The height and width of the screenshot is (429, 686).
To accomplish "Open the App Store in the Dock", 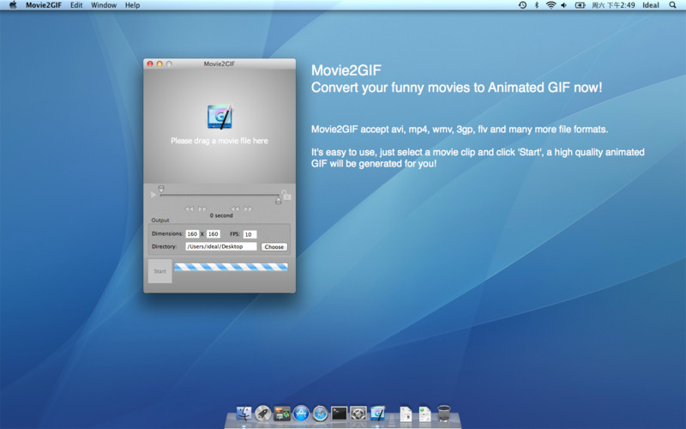I will 301,414.
